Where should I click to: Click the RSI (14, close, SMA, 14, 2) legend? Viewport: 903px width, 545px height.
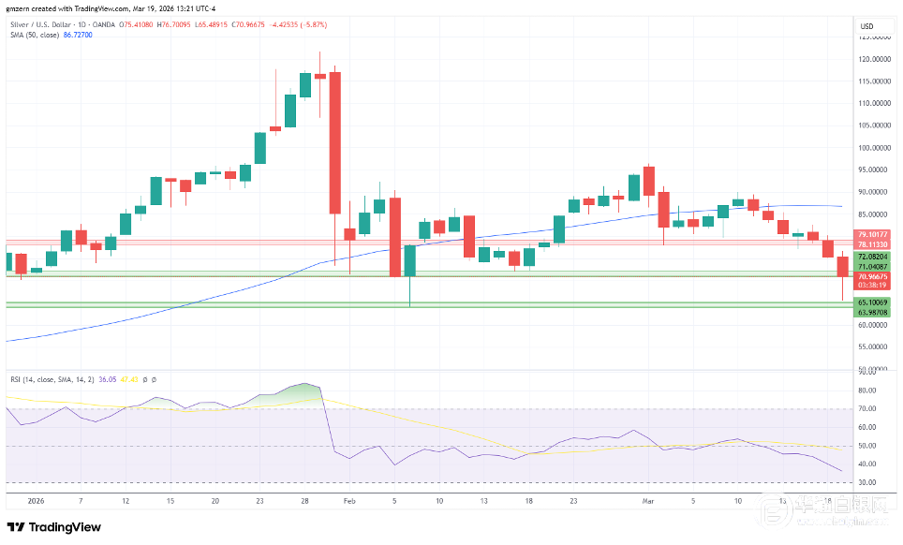pos(53,379)
